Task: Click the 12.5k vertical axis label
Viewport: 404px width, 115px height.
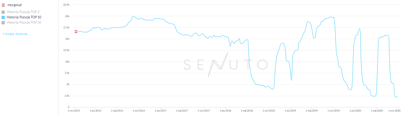Action: coord(66,50)
